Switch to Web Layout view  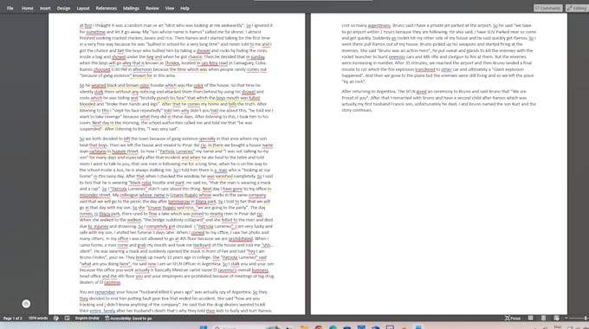point(556,319)
